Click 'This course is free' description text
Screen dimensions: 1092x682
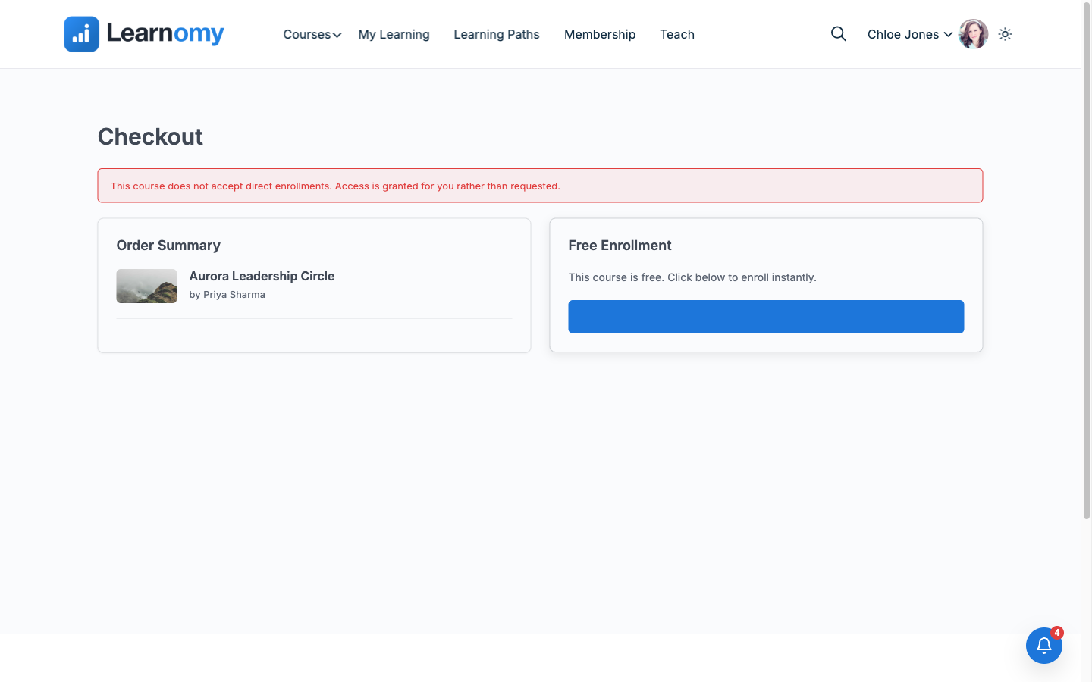point(692,277)
